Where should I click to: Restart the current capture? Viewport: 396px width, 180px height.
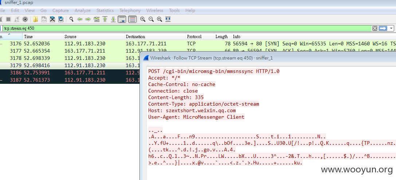pyautogui.click(x=17, y=19)
